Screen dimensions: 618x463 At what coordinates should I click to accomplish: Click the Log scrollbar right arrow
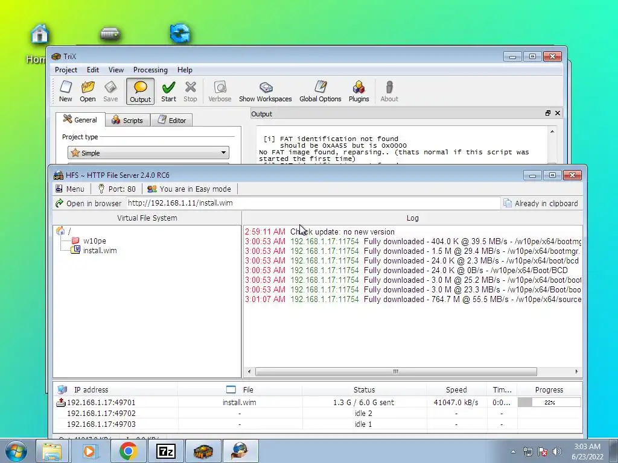coord(576,371)
